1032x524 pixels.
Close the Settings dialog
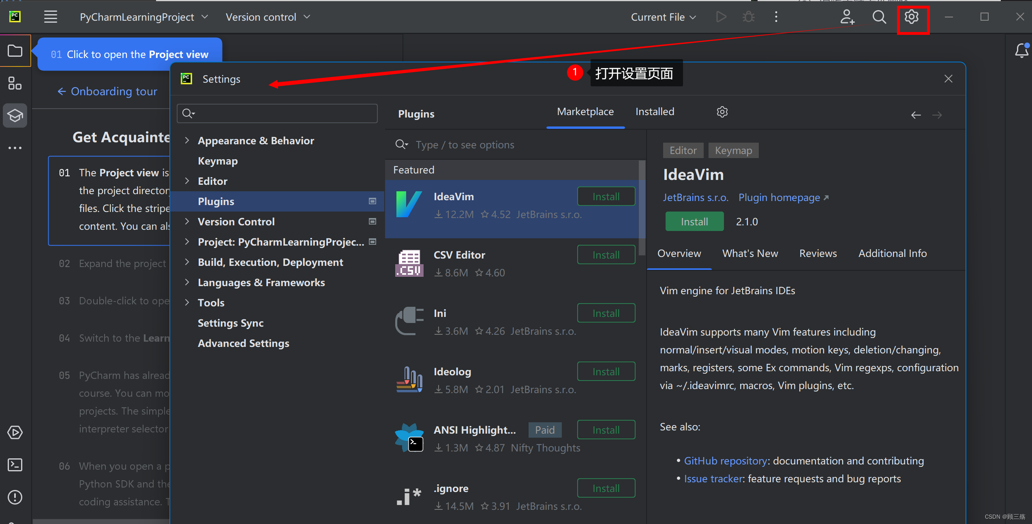coord(948,79)
